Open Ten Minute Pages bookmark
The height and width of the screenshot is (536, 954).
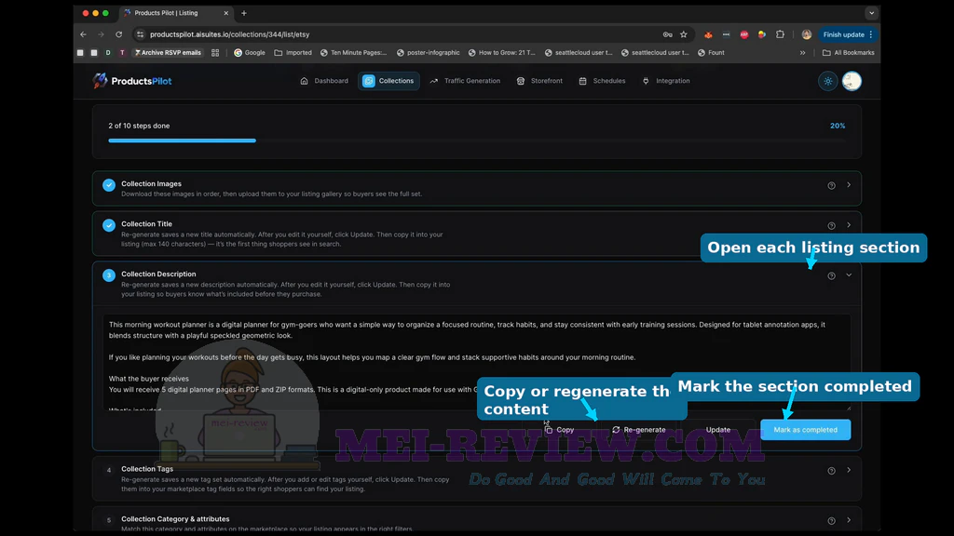tap(353, 53)
